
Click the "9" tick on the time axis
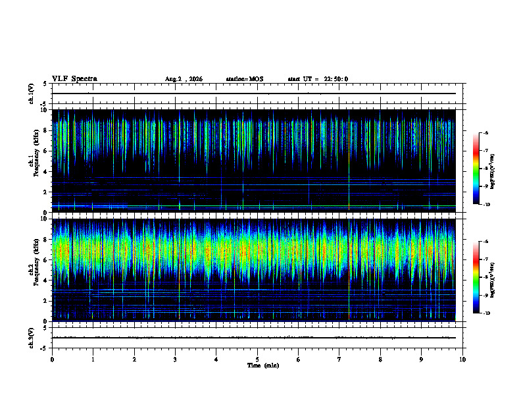click(421, 360)
